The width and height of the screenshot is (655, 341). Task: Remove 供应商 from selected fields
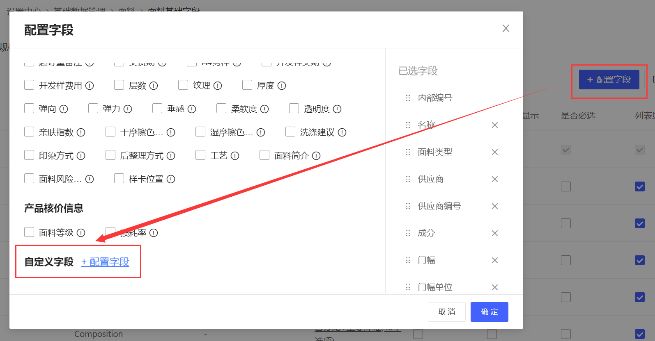(494, 179)
